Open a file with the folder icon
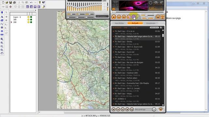Screen dimensions: 209x117 coord(7,2)
